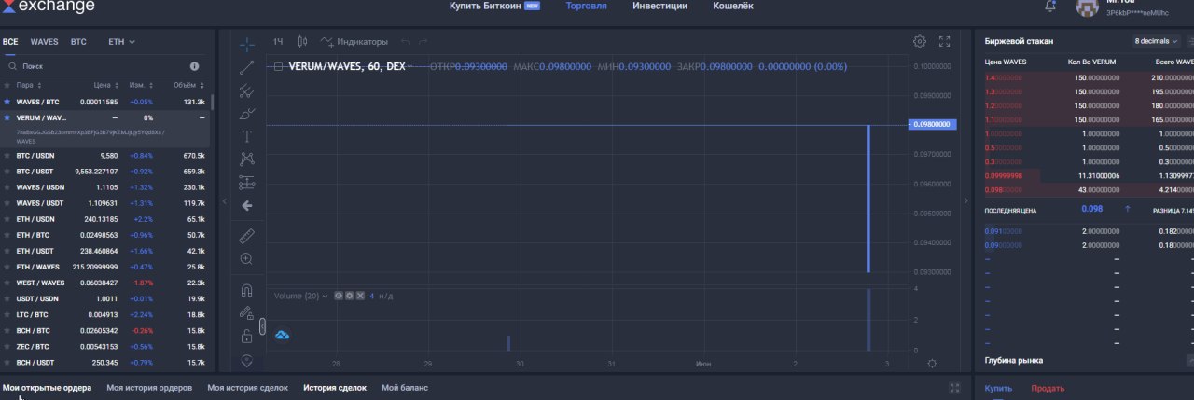Screen dimensions: 1194x400
Task: Change the 1Ч chart timeframe
Action: [x=278, y=42]
